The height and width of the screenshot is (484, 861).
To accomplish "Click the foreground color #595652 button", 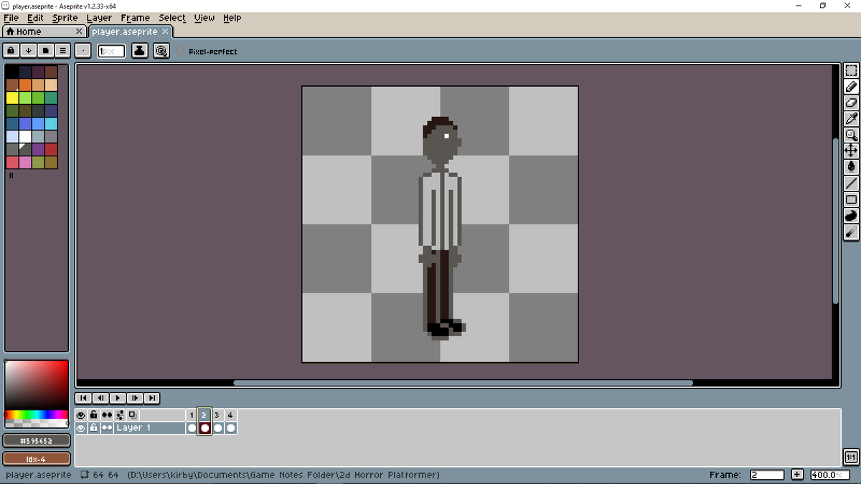I will pyautogui.click(x=37, y=440).
